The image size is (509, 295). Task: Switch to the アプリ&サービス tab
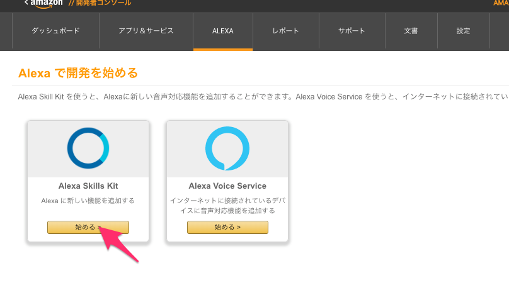coord(146,31)
